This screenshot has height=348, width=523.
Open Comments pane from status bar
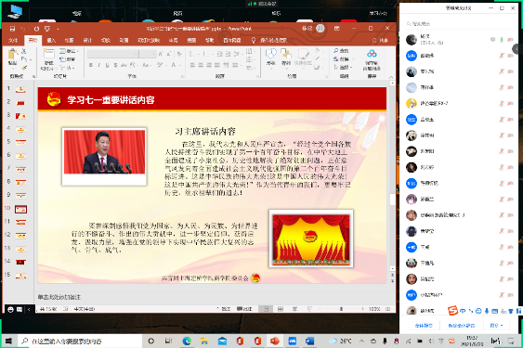pyautogui.click(x=244, y=309)
